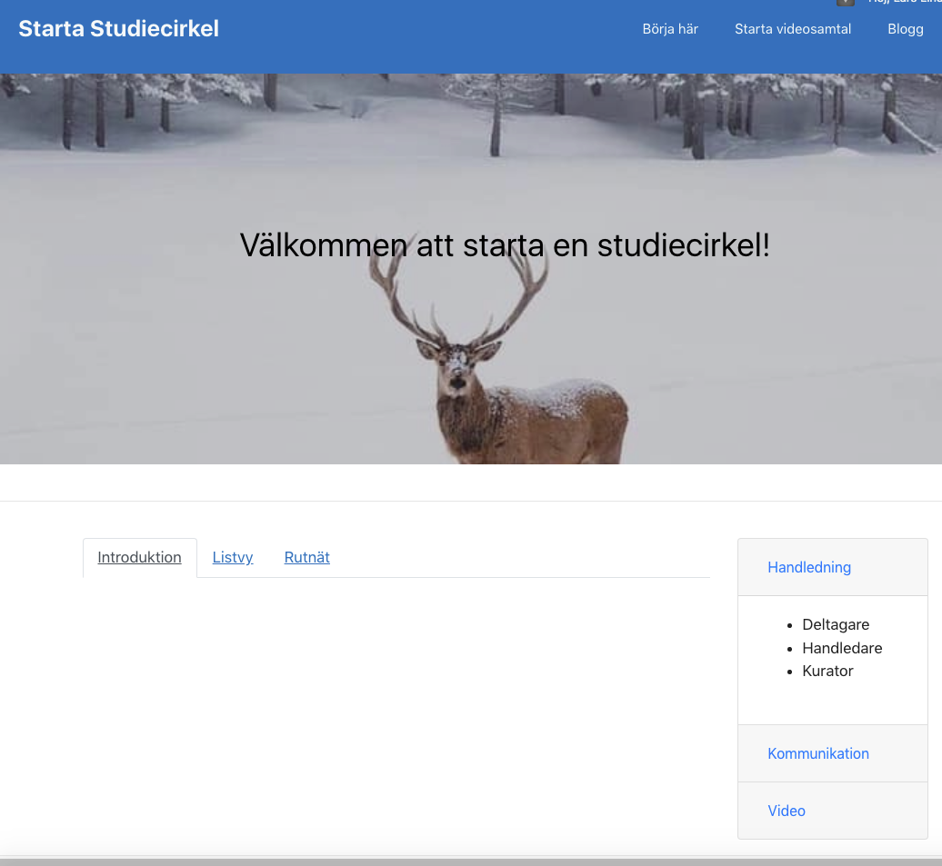Click Deltagare in the Handledning list
The height and width of the screenshot is (866, 942).
pos(835,624)
